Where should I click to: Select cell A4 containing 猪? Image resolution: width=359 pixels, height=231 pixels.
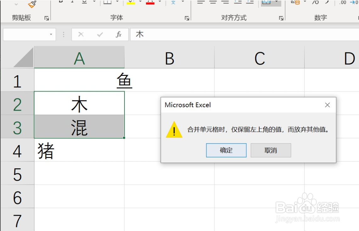point(79,151)
